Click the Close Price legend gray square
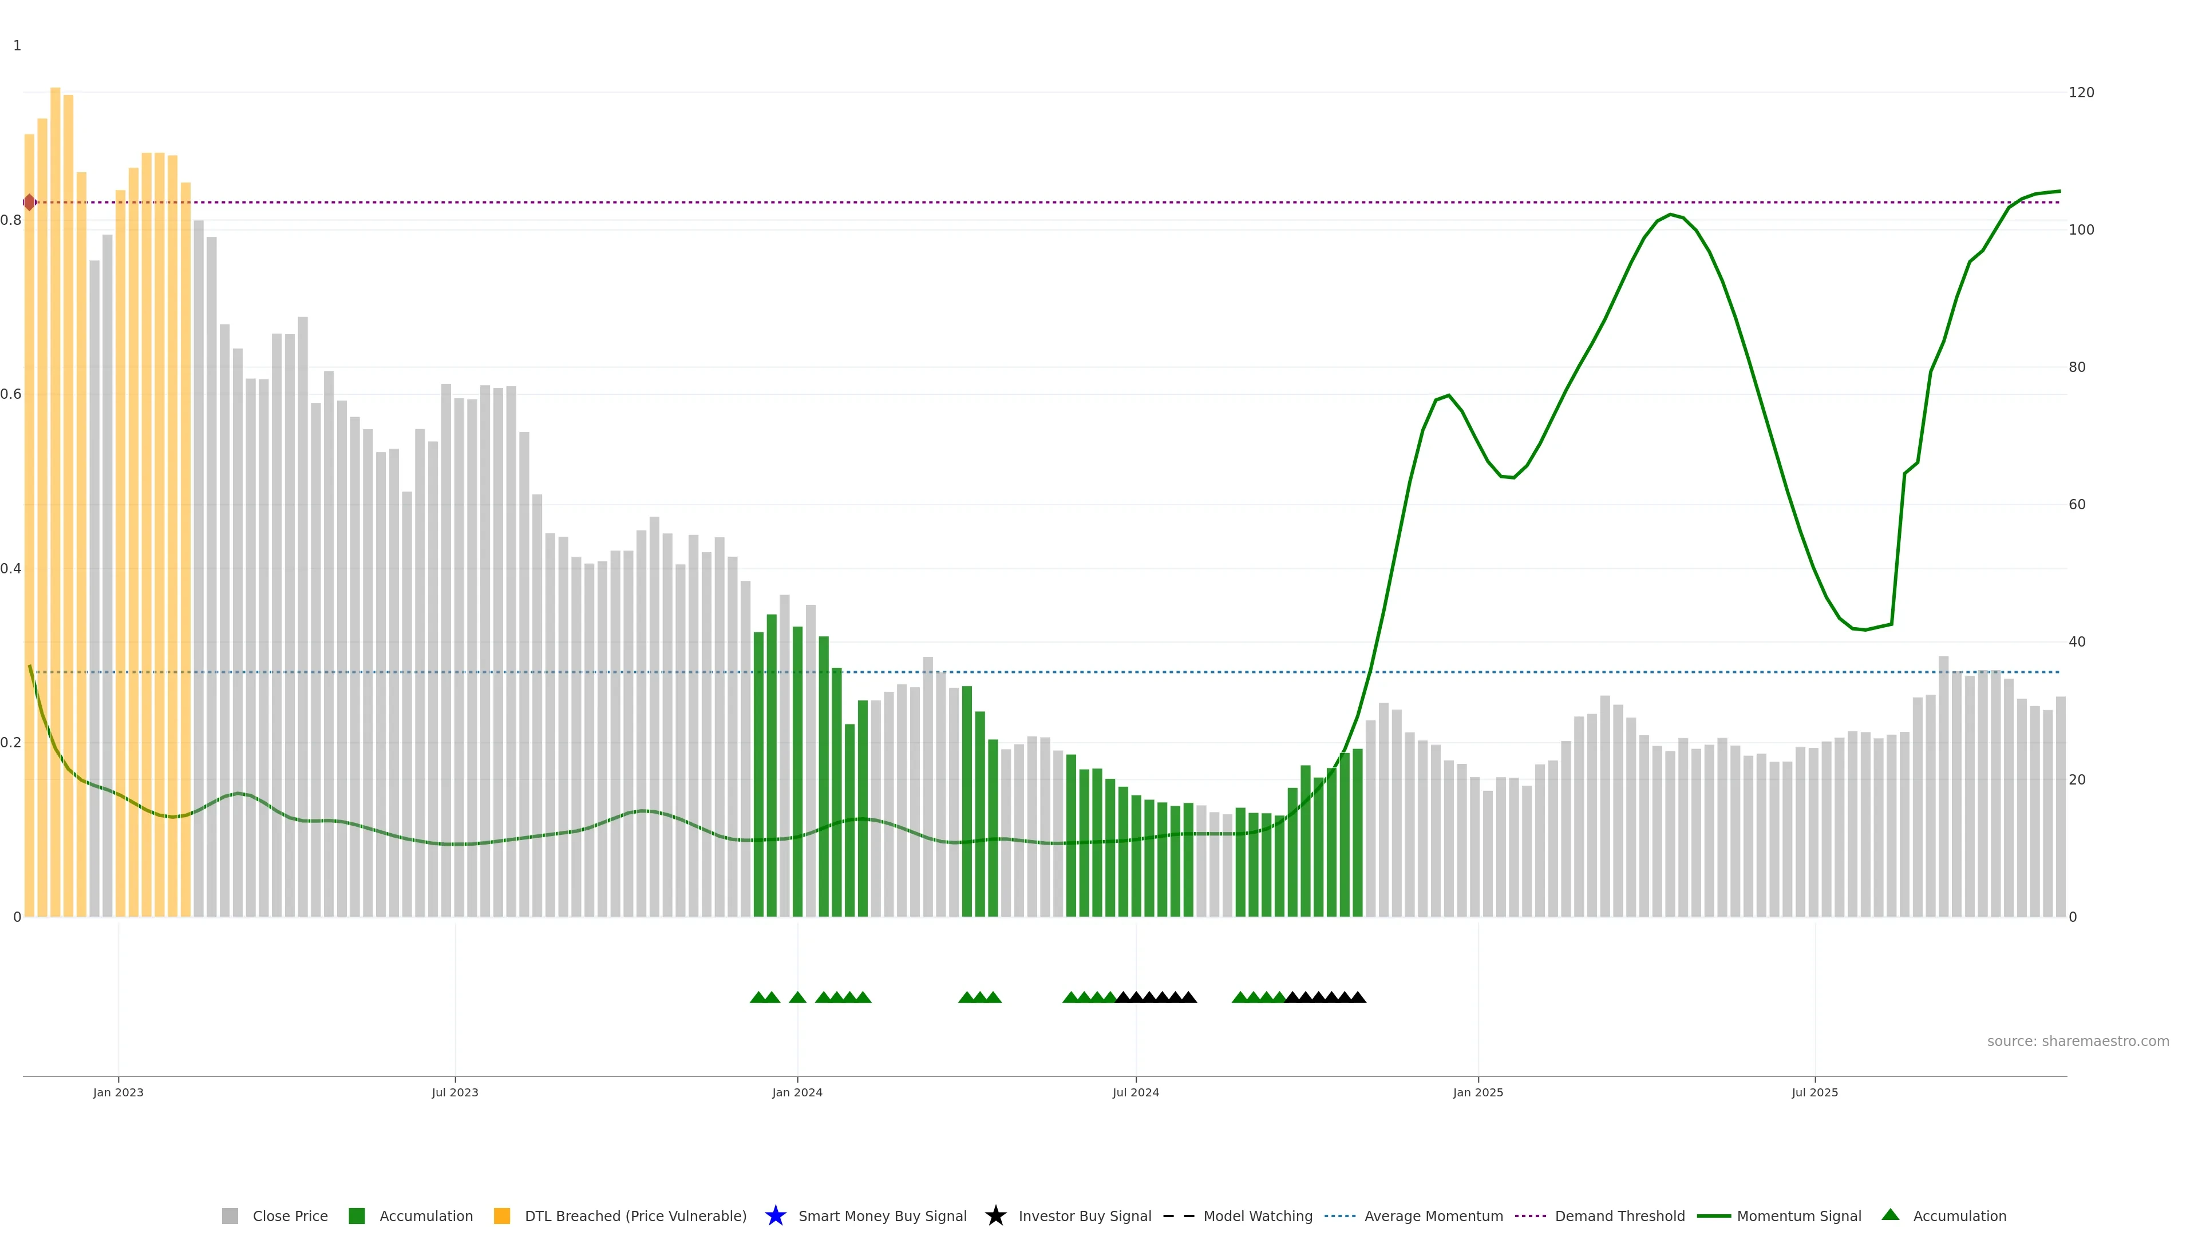Viewport: 2198px width, 1236px height. coord(230,1217)
